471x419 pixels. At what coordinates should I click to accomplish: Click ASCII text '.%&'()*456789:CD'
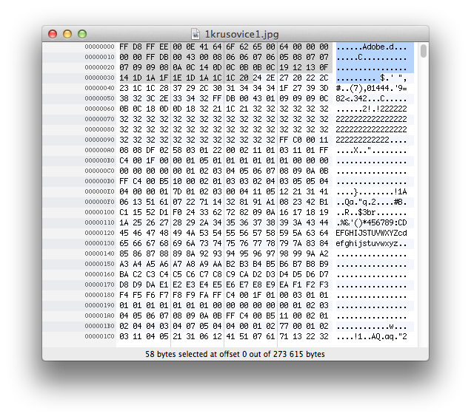point(371,222)
